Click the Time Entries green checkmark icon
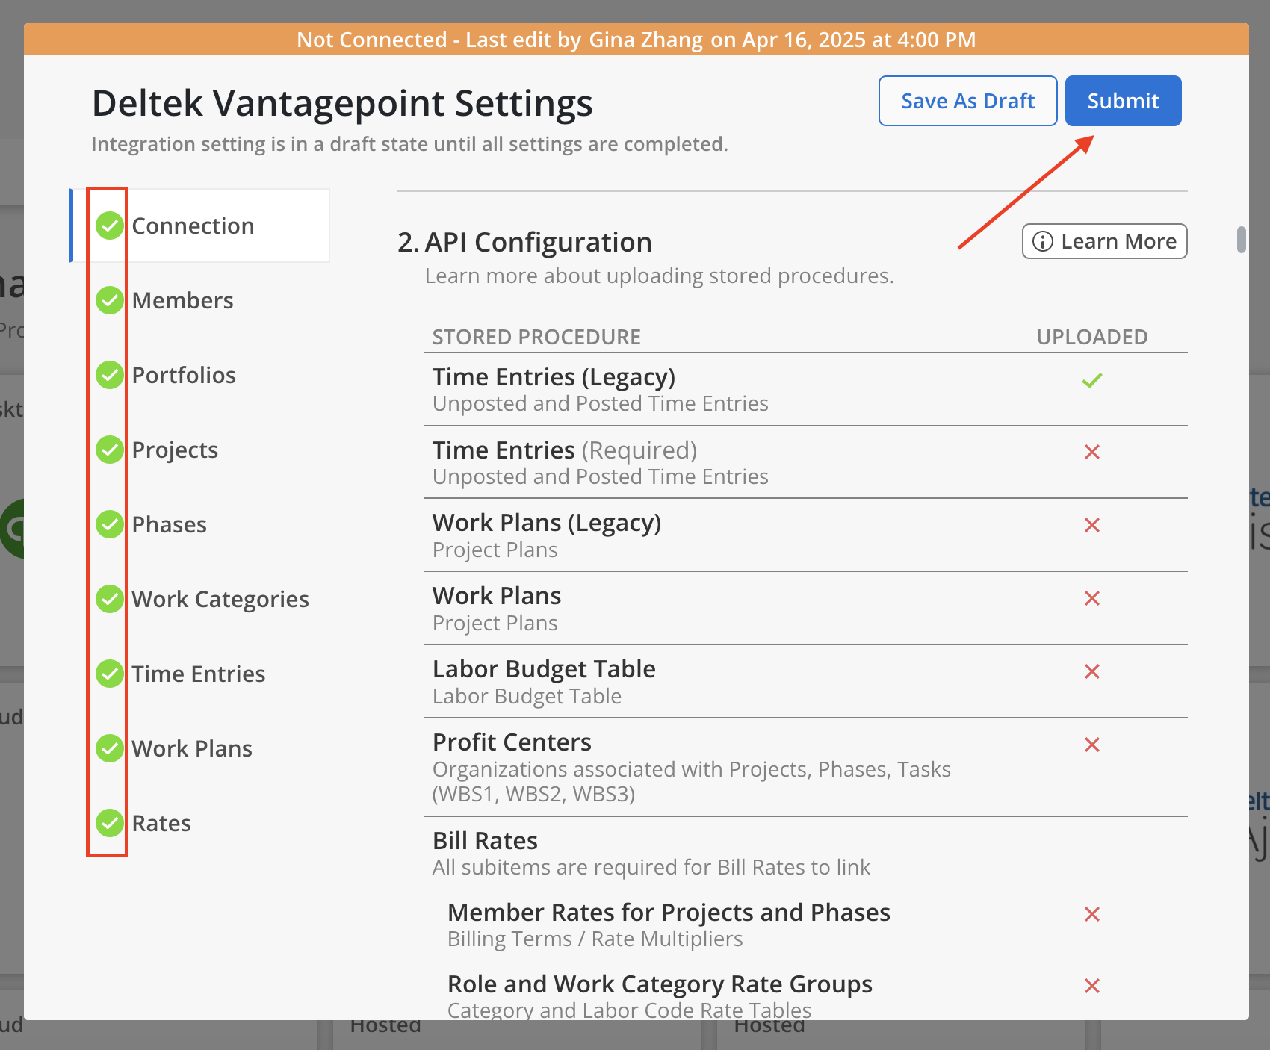 tap(110, 674)
